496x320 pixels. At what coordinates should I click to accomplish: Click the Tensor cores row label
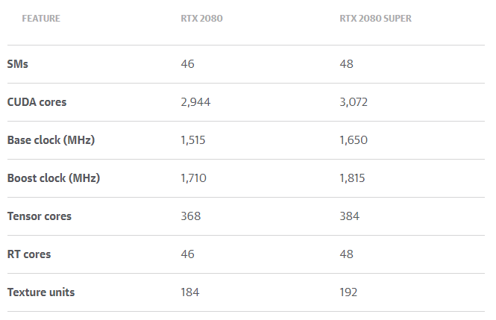click(x=40, y=216)
